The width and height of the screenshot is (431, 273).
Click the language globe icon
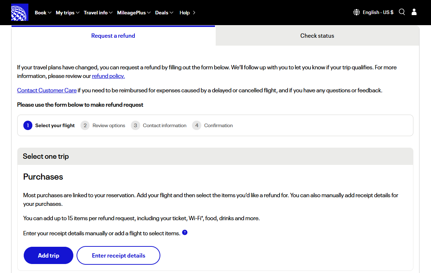point(357,12)
